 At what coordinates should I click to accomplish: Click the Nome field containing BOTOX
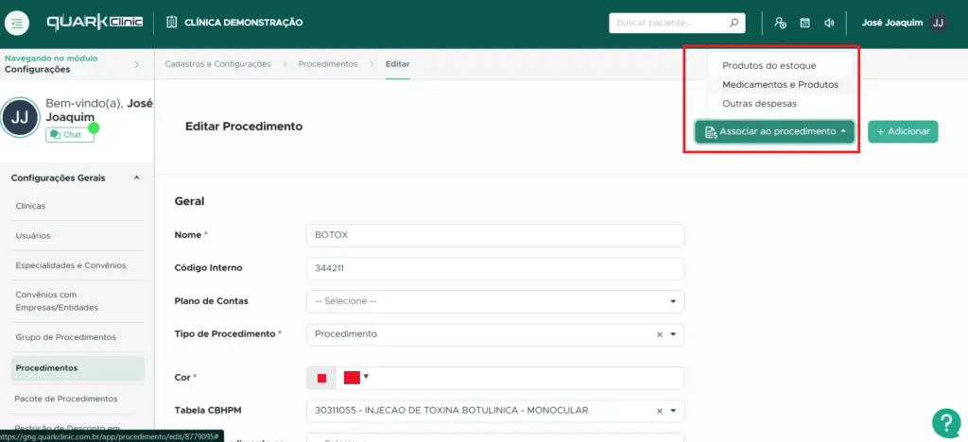(x=495, y=235)
